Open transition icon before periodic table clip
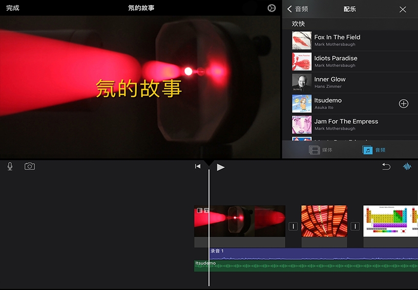This screenshot has height=290, width=418. click(355, 226)
